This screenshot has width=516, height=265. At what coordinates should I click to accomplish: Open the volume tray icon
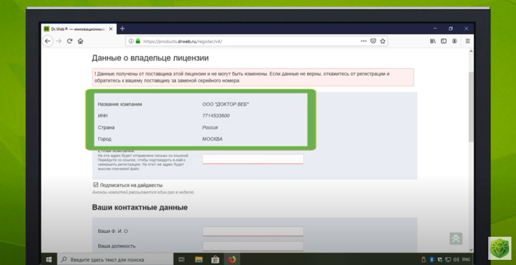(x=456, y=259)
